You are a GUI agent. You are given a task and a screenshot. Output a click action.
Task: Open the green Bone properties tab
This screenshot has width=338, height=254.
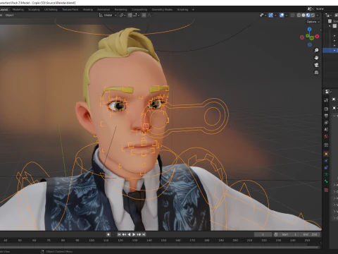[x=326, y=181]
